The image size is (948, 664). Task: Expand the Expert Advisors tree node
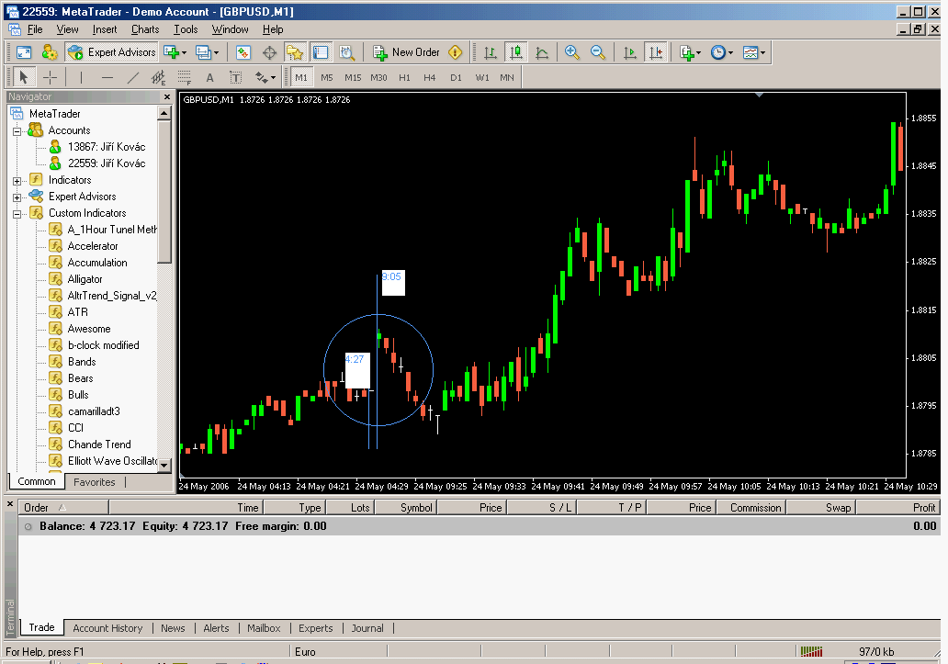tap(17, 197)
